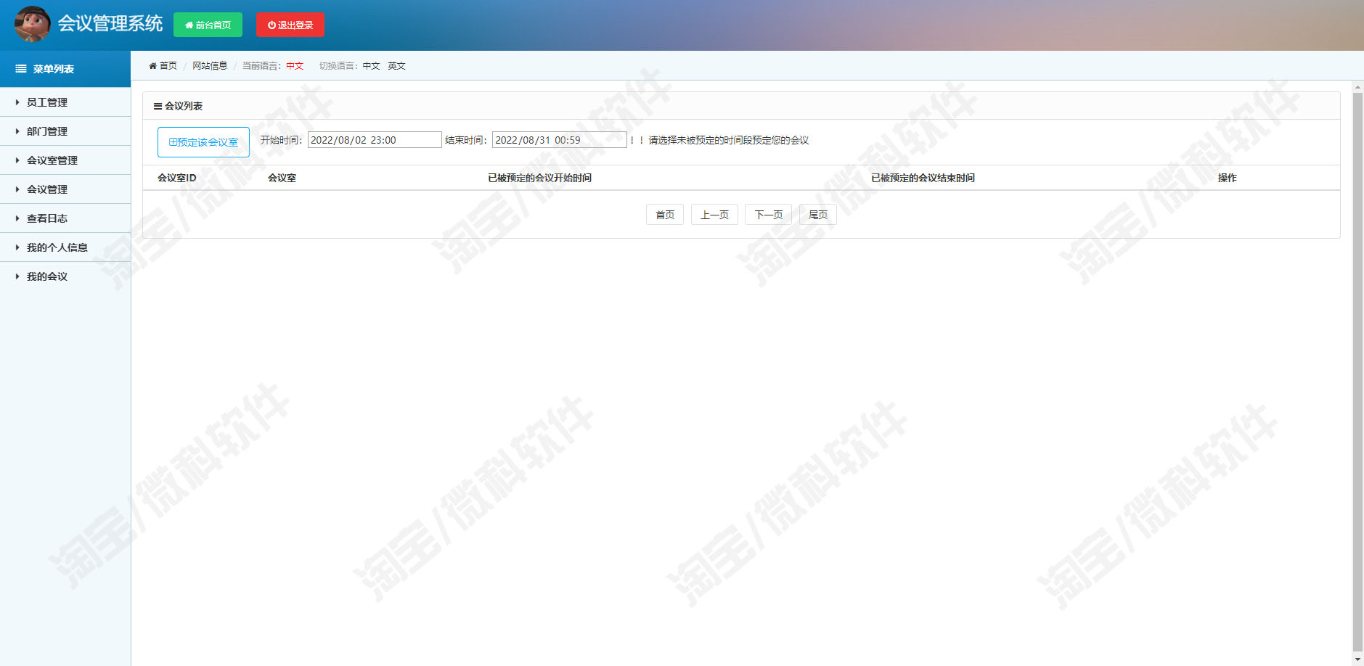Switch language to 中文 option
Viewport: 1364px width, 666px height.
tap(372, 66)
